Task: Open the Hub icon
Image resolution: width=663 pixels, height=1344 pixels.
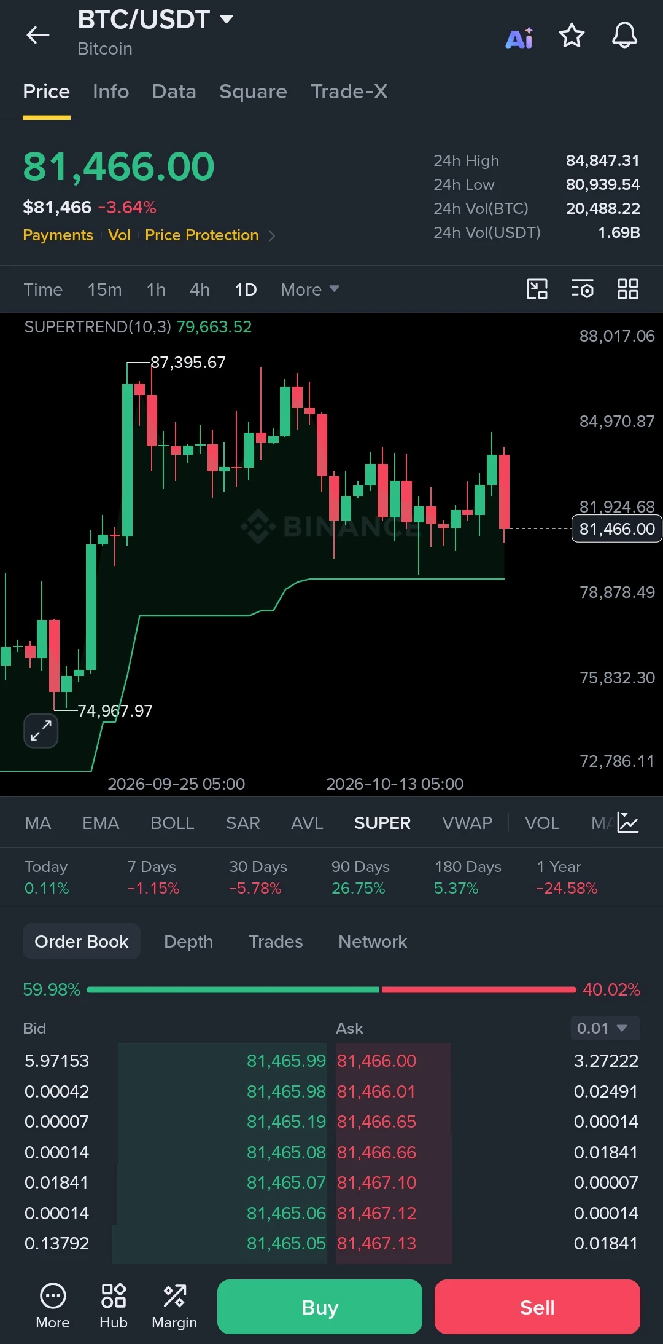Action: [x=114, y=1307]
